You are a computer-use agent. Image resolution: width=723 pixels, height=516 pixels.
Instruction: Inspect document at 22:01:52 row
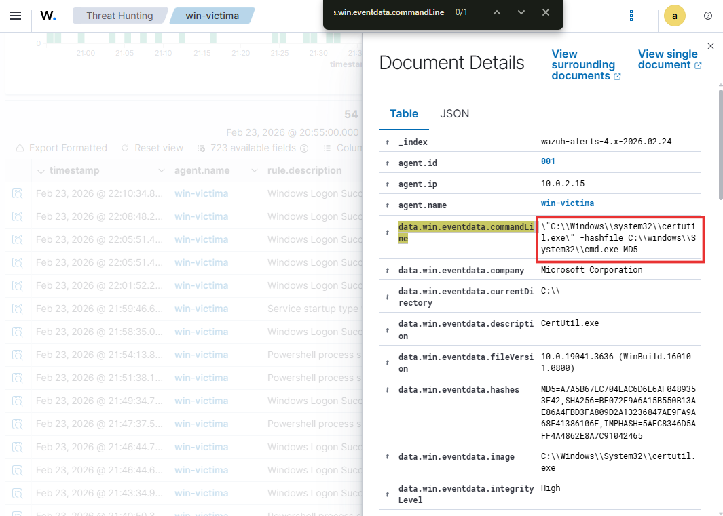pyautogui.click(x=18, y=285)
